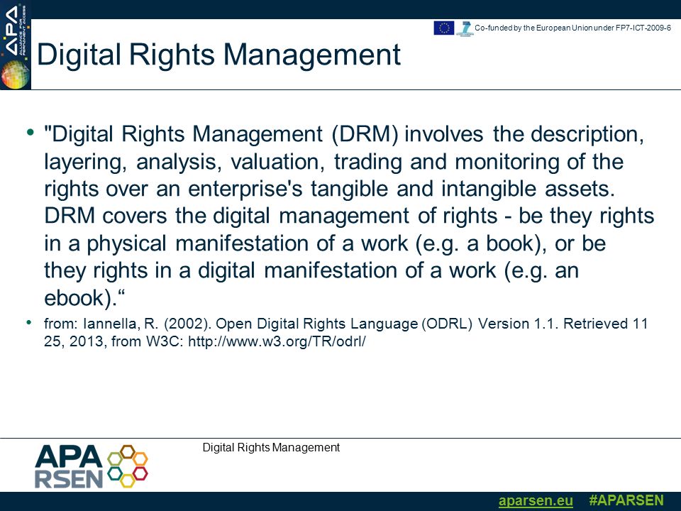Click the #APARSEN hashtag

tap(626, 500)
